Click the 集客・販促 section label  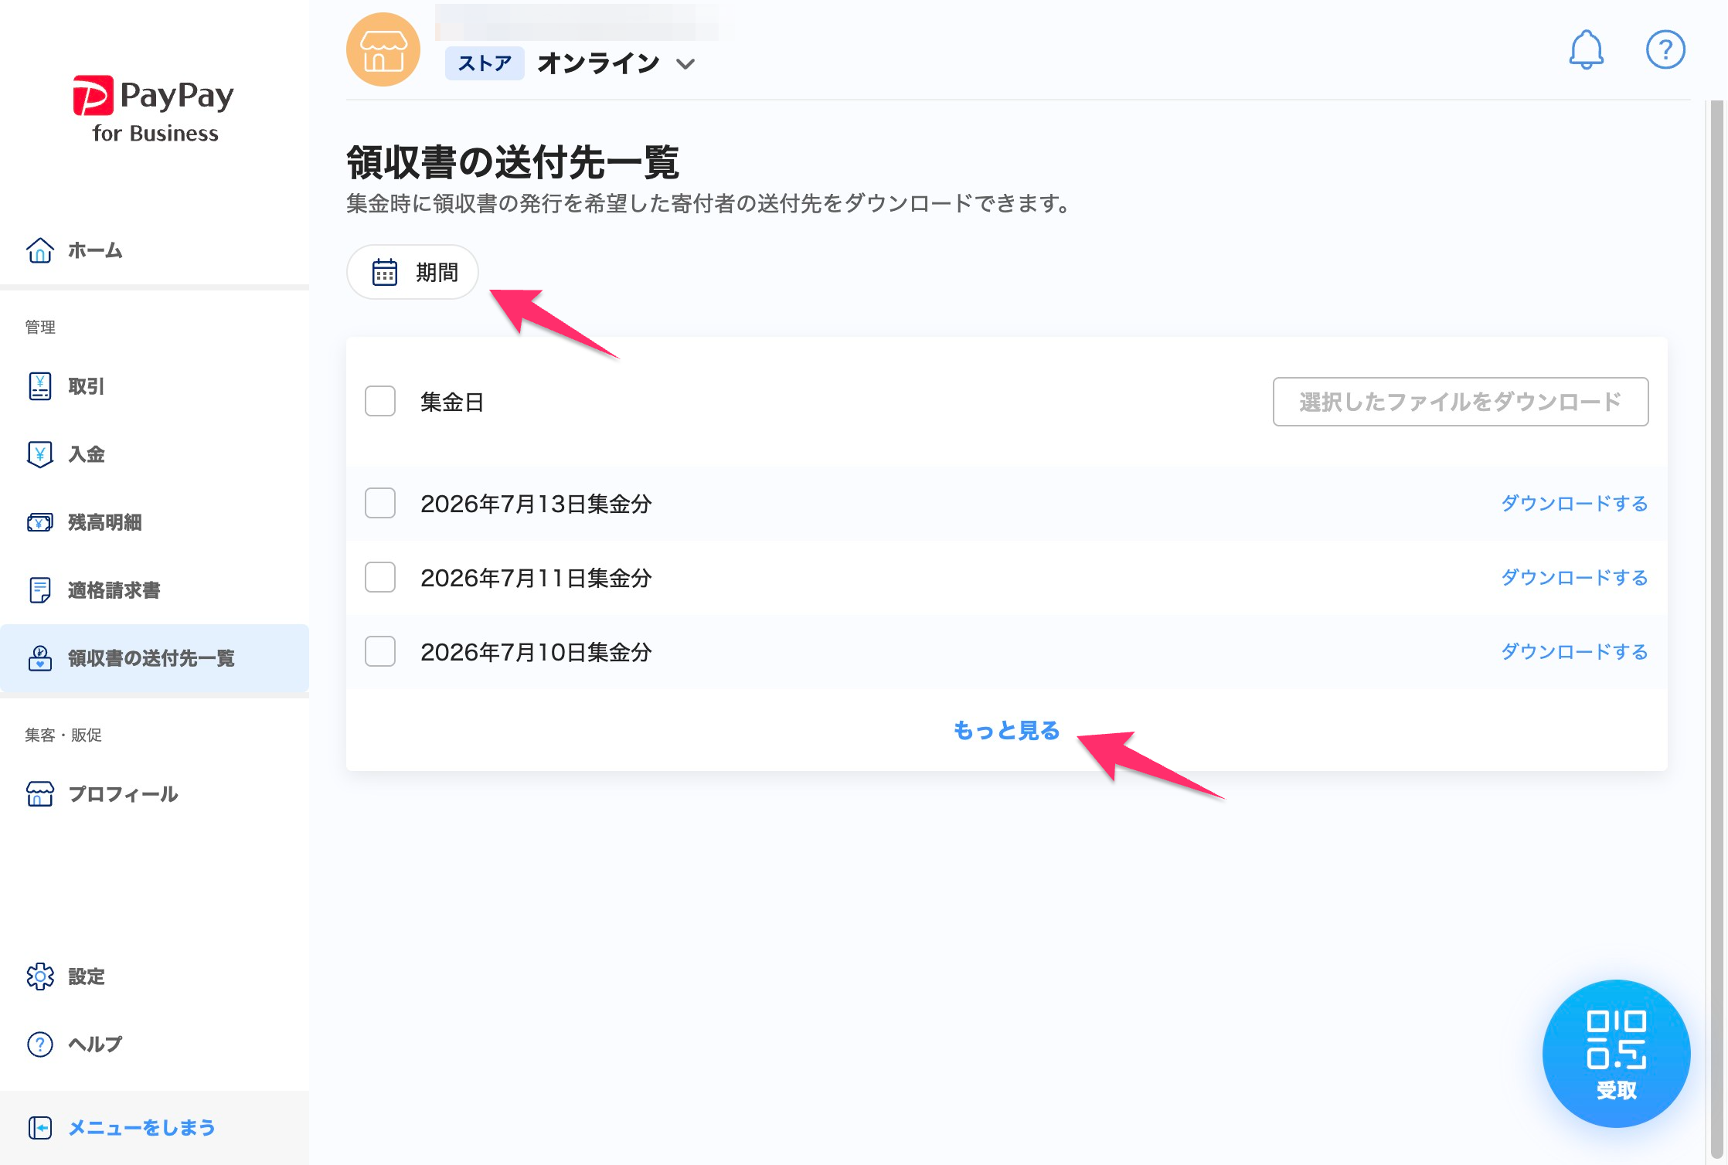click(63, 735)
